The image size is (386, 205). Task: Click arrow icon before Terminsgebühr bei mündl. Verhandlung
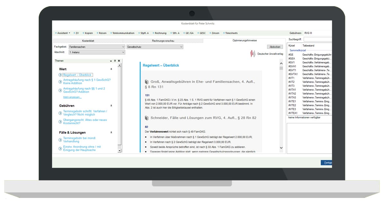(60, 140)
